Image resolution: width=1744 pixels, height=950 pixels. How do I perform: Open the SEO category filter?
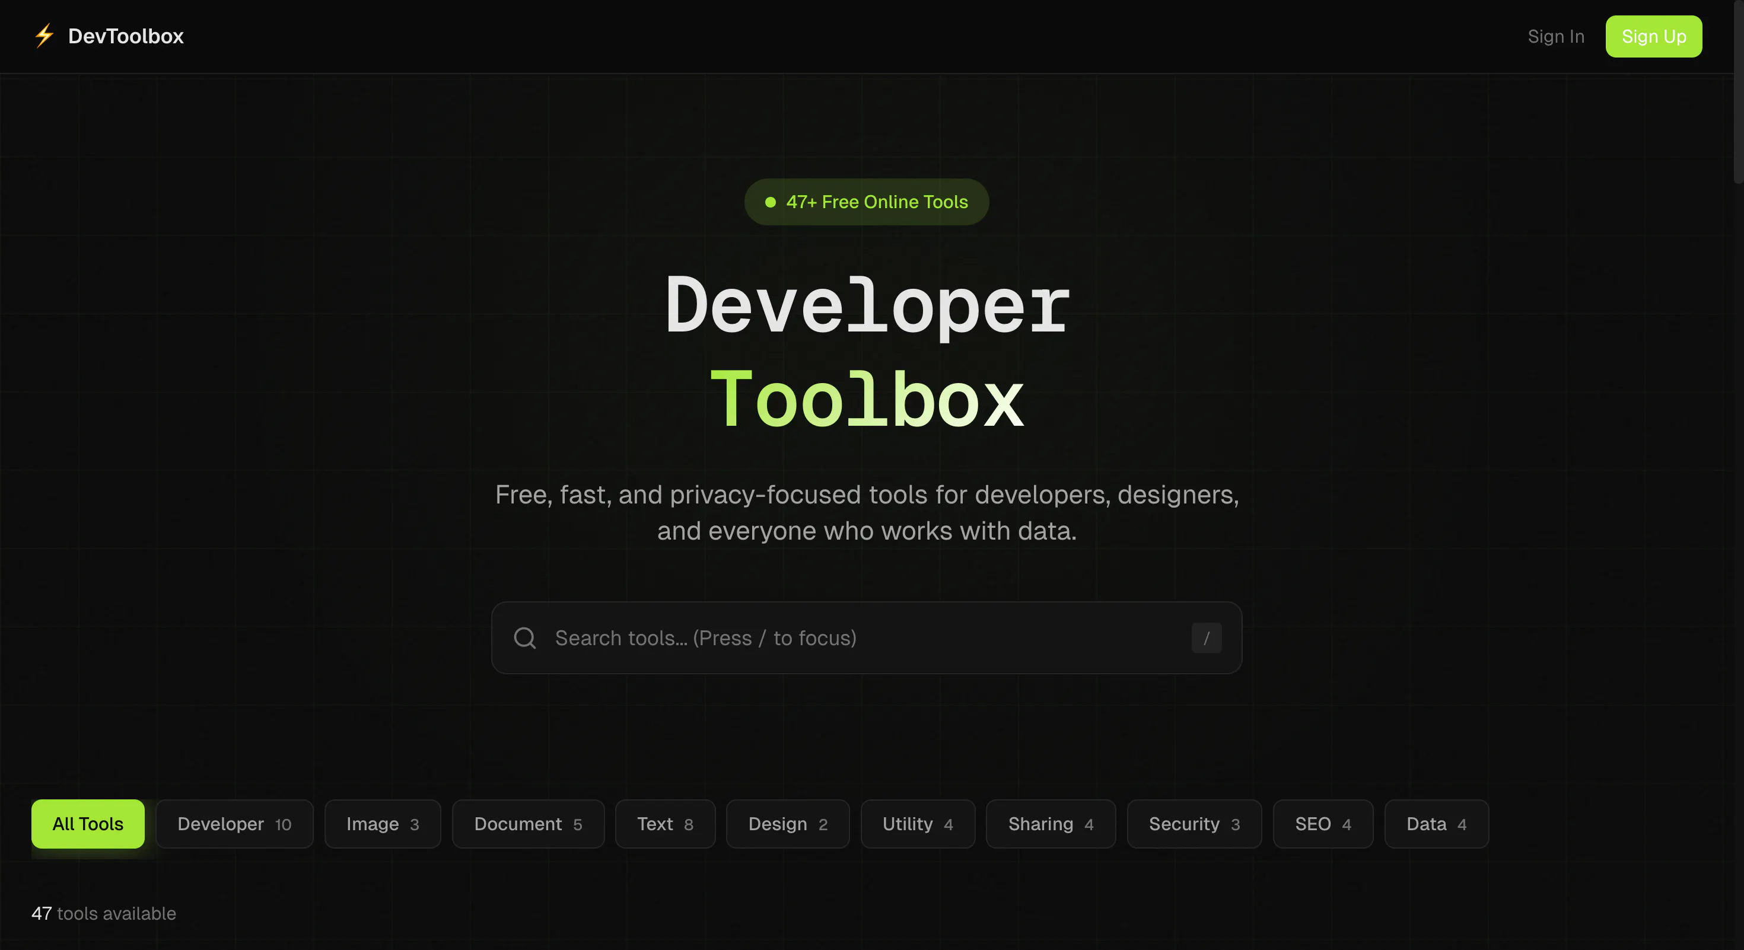(x=1323, y=824)
